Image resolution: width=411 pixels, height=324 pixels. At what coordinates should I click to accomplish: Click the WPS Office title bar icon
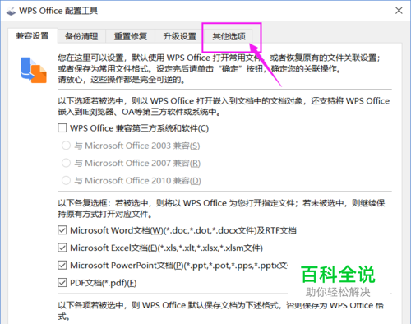[11, 11]
